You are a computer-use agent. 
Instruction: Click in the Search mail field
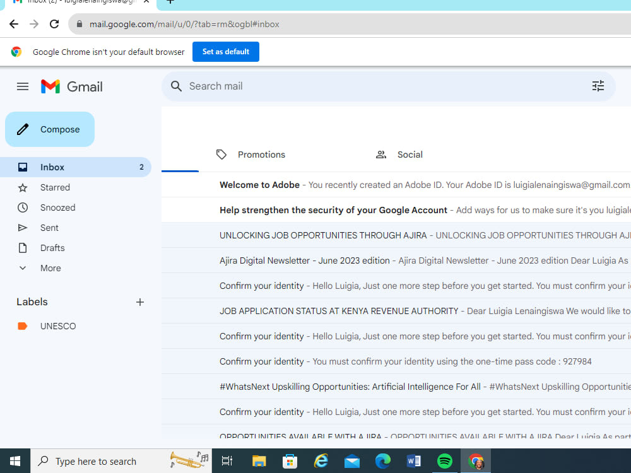(388, 86)
